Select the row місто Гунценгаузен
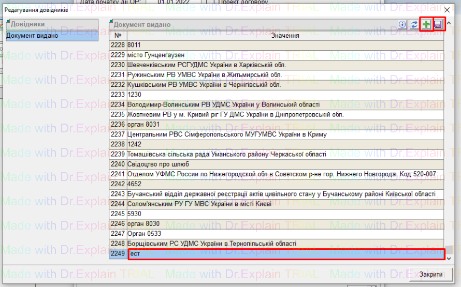Image resolution: width=461 pixels, height=287 pixels. 285,55
